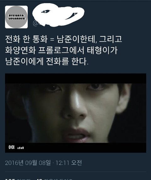Open the scribbled-out account display name

tap(59, 14)
